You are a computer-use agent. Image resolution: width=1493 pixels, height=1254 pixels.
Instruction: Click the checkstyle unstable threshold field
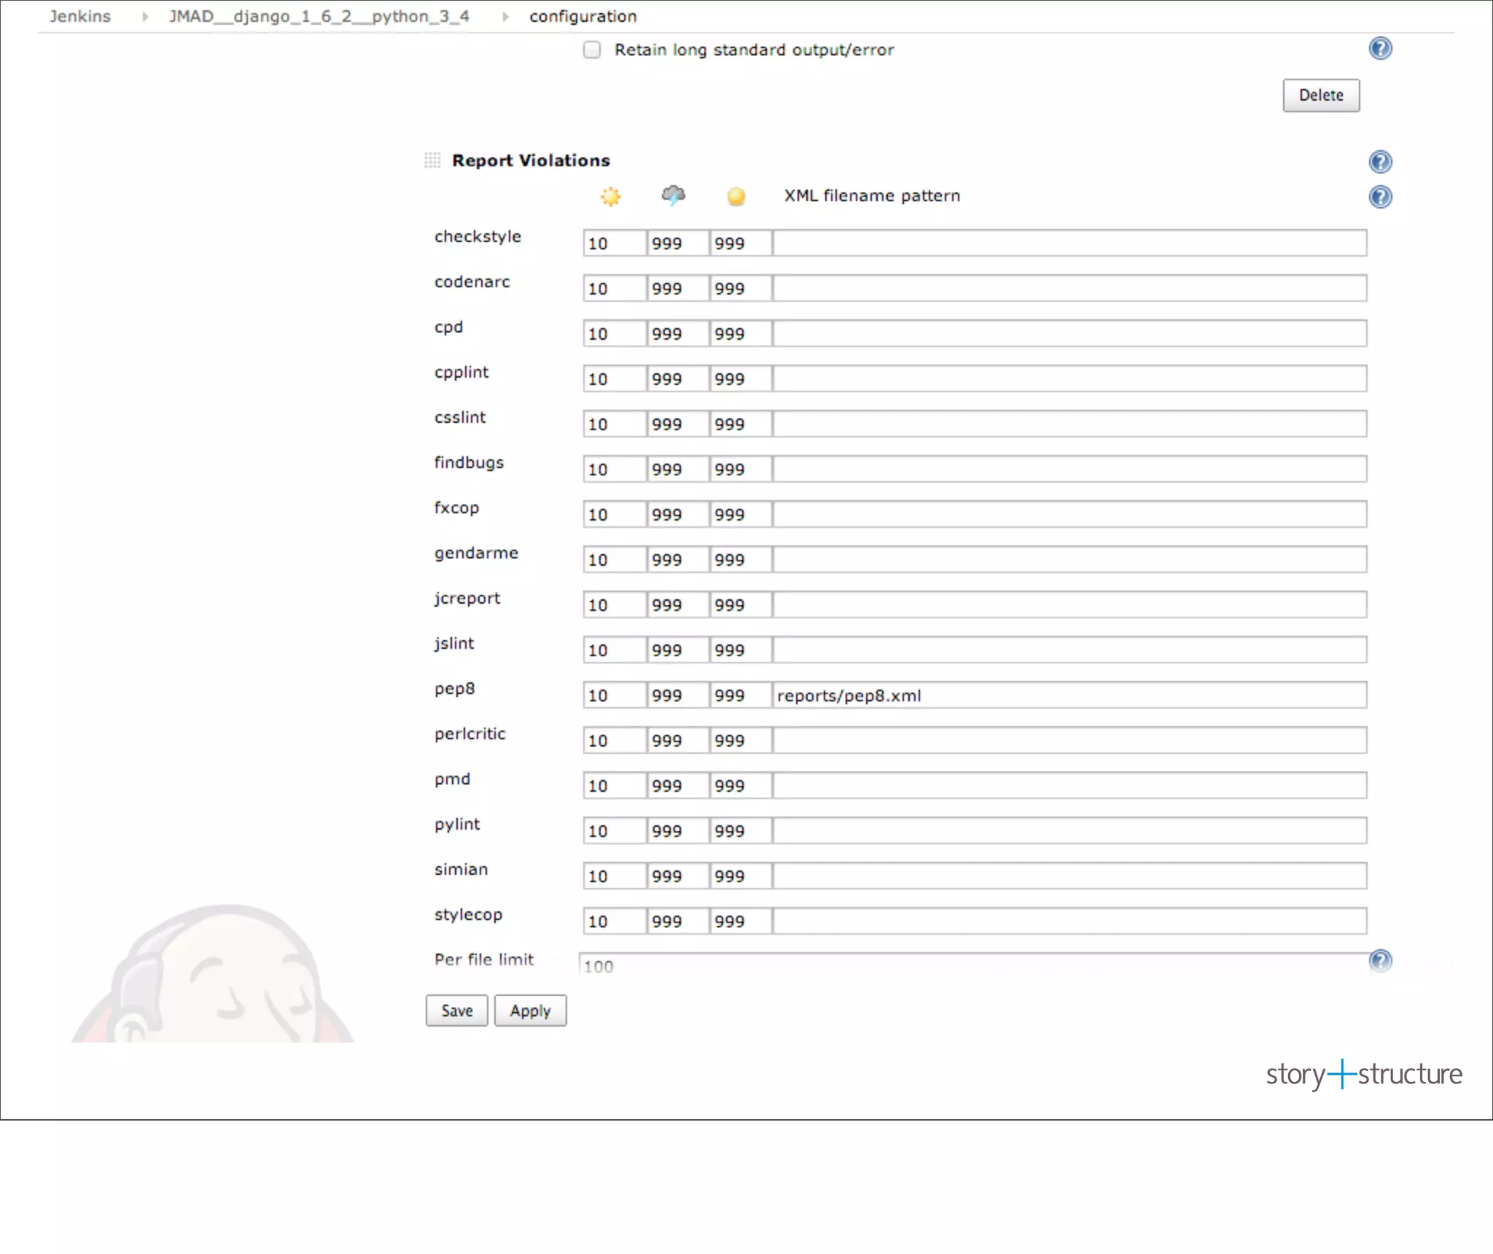coord(741,244)
